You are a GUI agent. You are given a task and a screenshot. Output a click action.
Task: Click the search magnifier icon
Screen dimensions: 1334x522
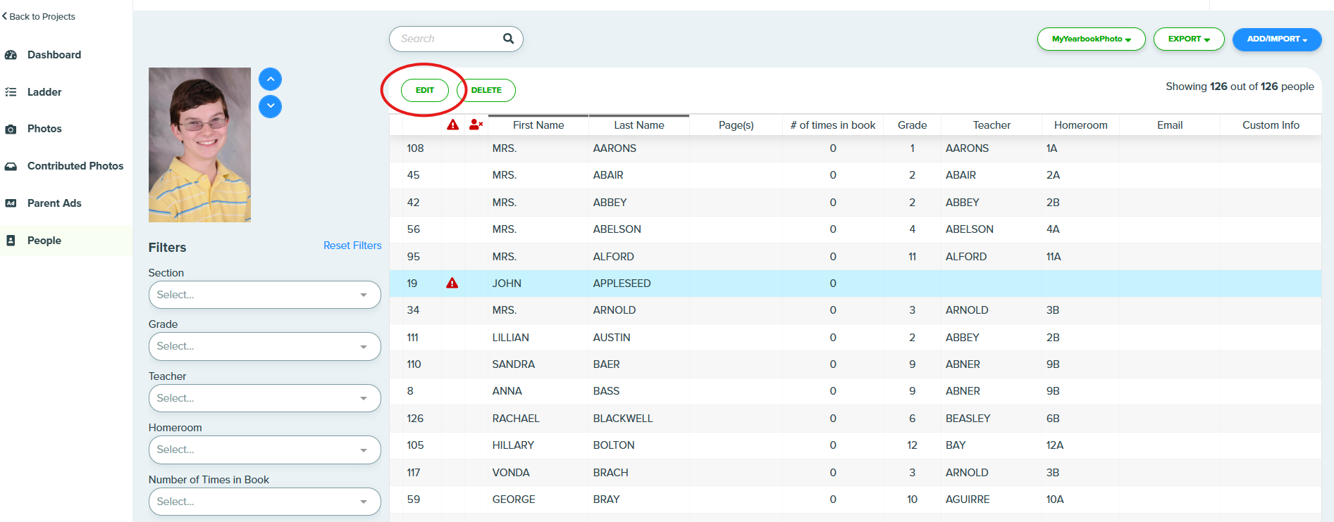click(508, 39)
